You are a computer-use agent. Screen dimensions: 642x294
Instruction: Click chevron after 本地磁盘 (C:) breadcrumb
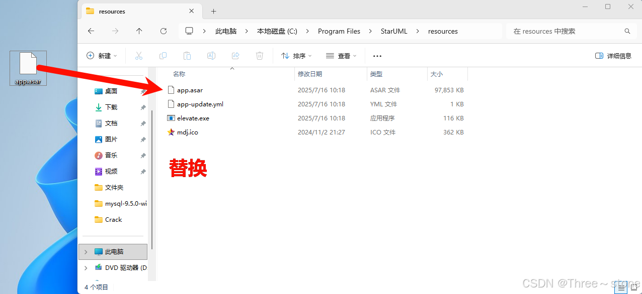coord(307,31)
